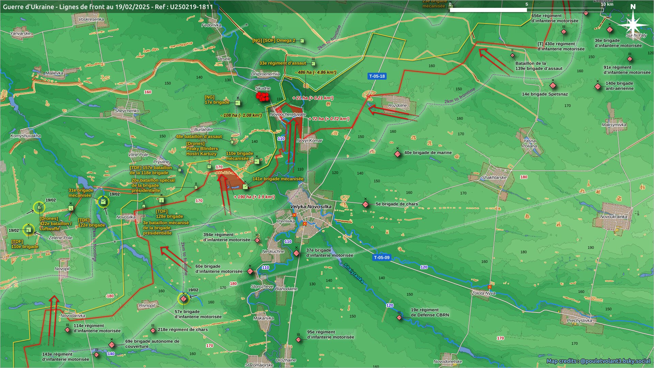Click the 48e bataillon d'assaut label
Screen dimensions: 654x368
[199, 137]
